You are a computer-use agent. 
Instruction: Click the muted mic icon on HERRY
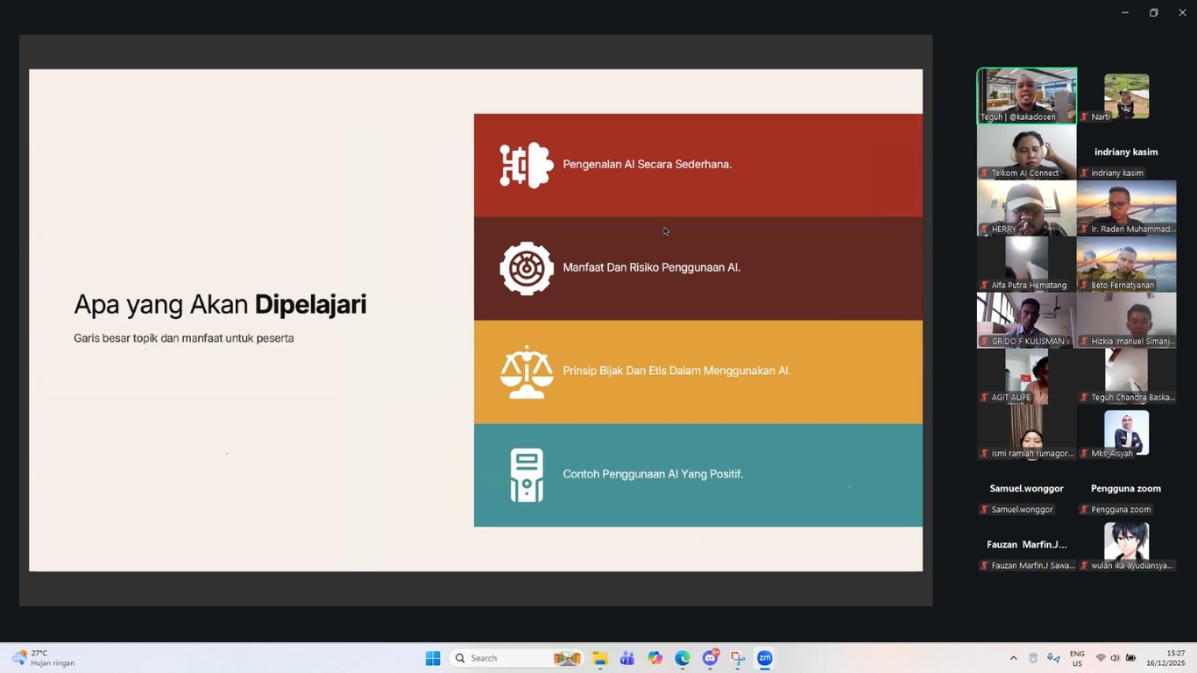[985, 229]
